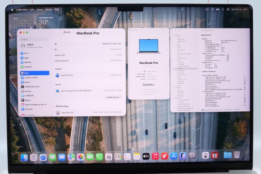Launch FaceTime from the Dock
Image resolution: width=261 pixels, height=174 pixels.
point(90,157)
